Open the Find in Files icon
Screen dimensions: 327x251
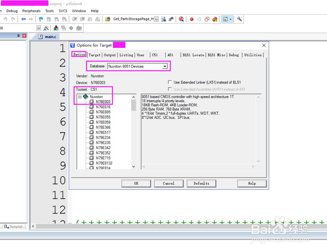[108, 19]
